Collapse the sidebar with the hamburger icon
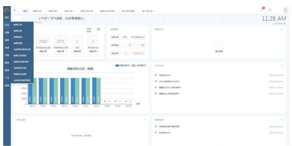The image size is (292, 146). tap(15, 10)
